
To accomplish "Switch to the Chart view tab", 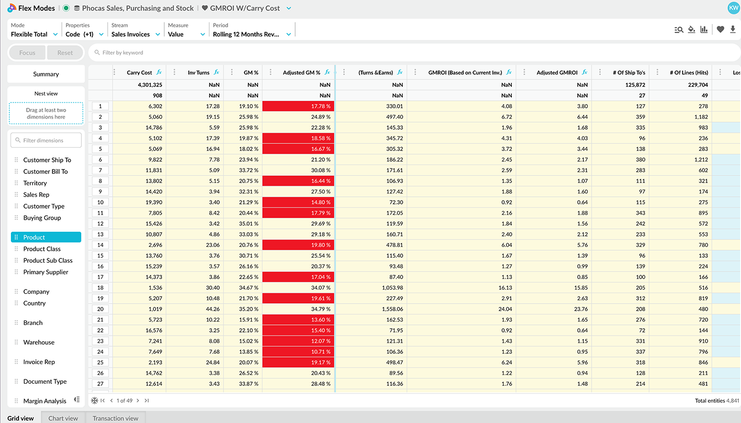I will click(x=63, y=418).
